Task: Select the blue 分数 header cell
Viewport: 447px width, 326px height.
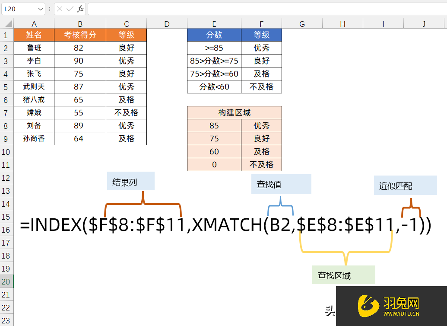Action: click(x=214, y=35)
